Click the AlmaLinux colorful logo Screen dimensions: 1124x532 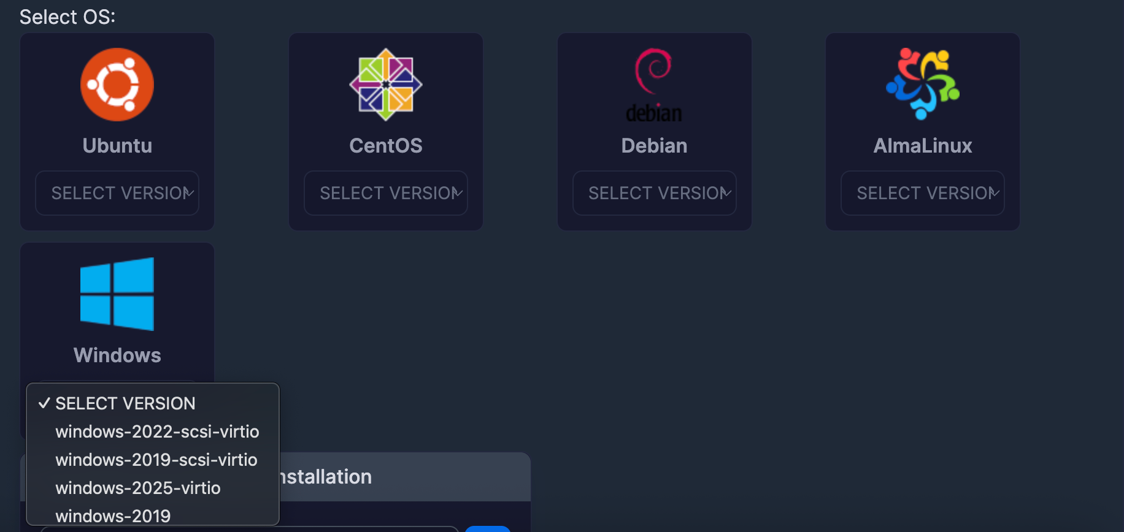tap(923, 84)
